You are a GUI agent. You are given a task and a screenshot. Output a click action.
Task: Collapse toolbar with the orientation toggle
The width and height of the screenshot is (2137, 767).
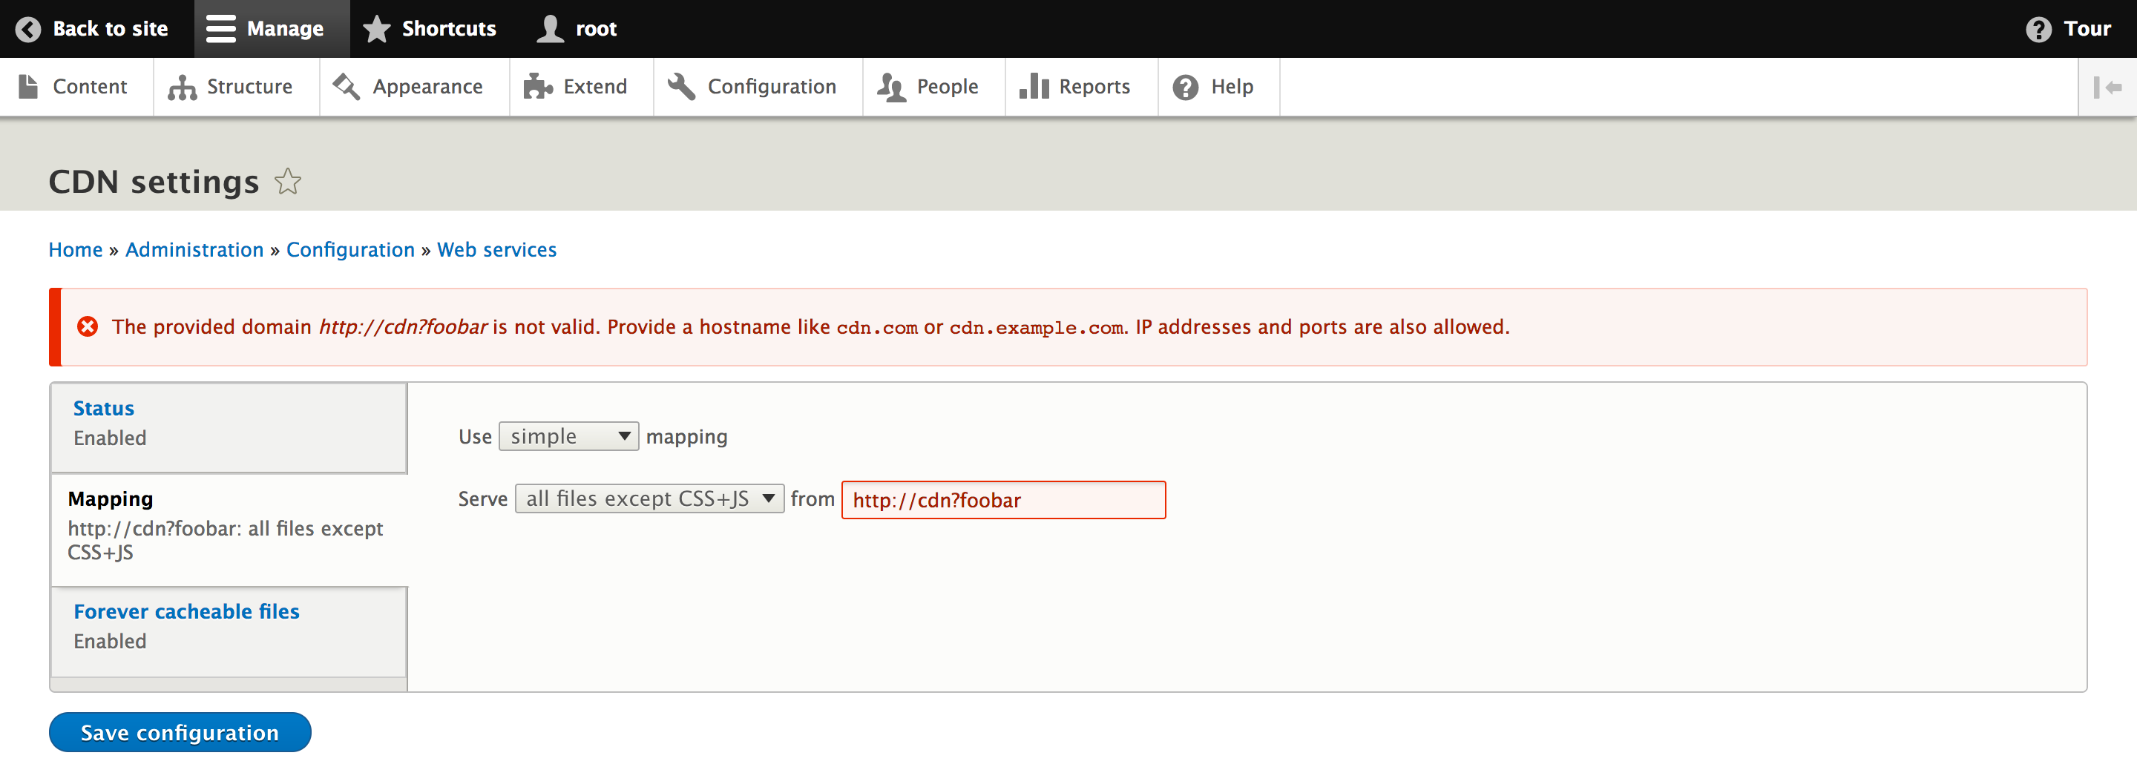click(2107, 87)
